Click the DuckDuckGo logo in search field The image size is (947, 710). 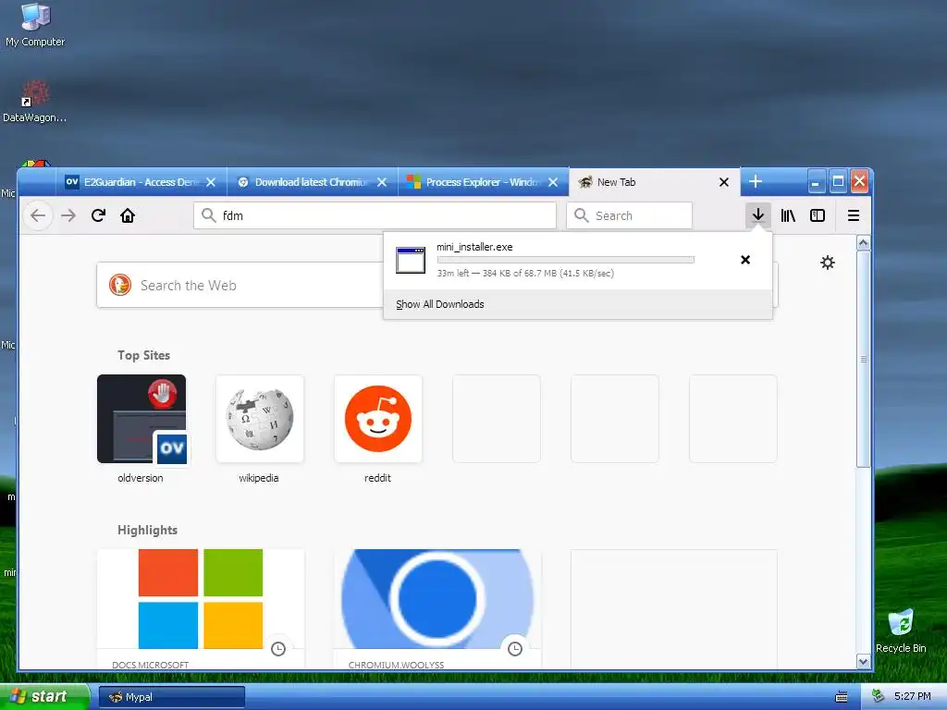point(120,285)
